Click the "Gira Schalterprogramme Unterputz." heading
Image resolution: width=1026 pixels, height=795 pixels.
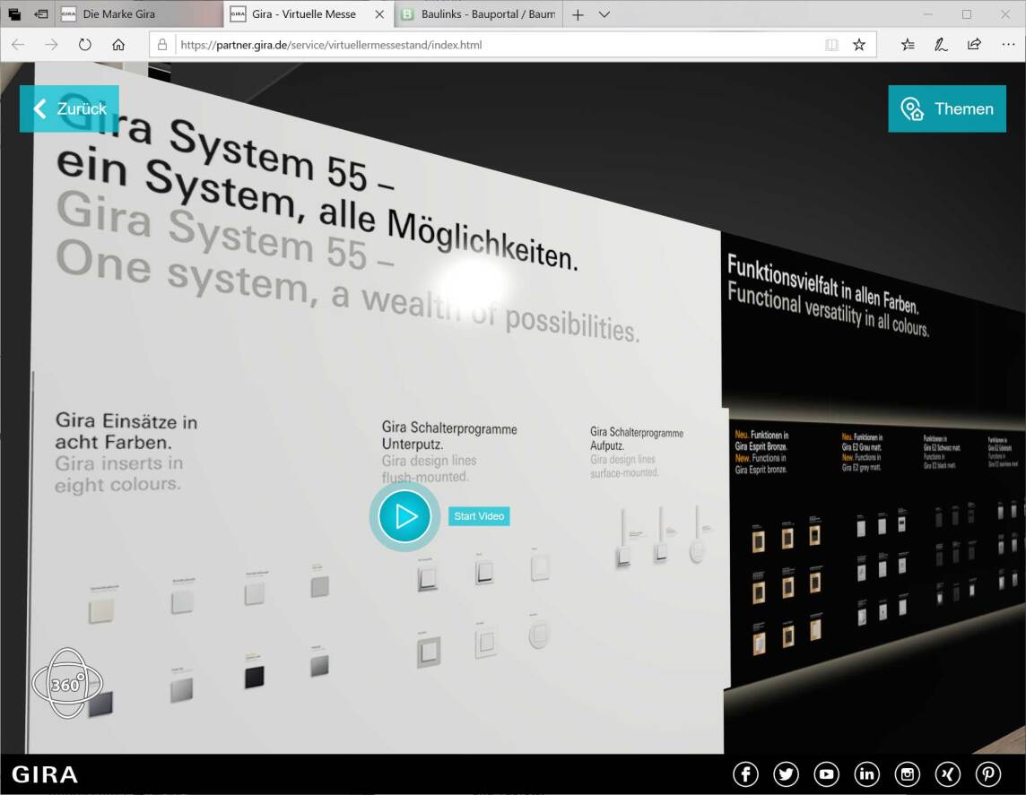click(x=448, y=436)
